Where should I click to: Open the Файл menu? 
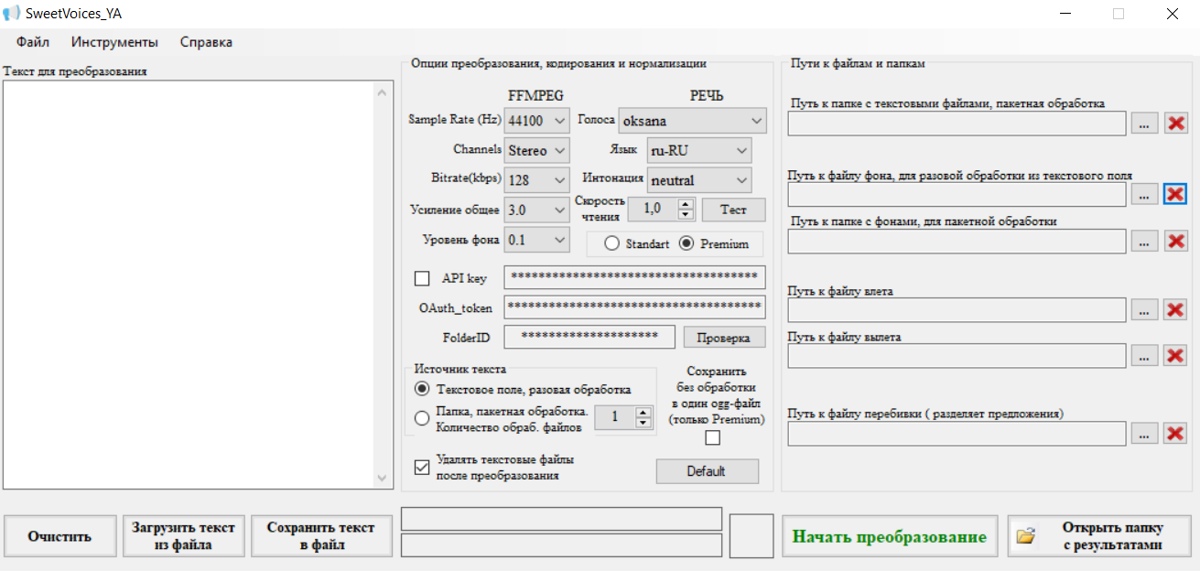[33, 42]
